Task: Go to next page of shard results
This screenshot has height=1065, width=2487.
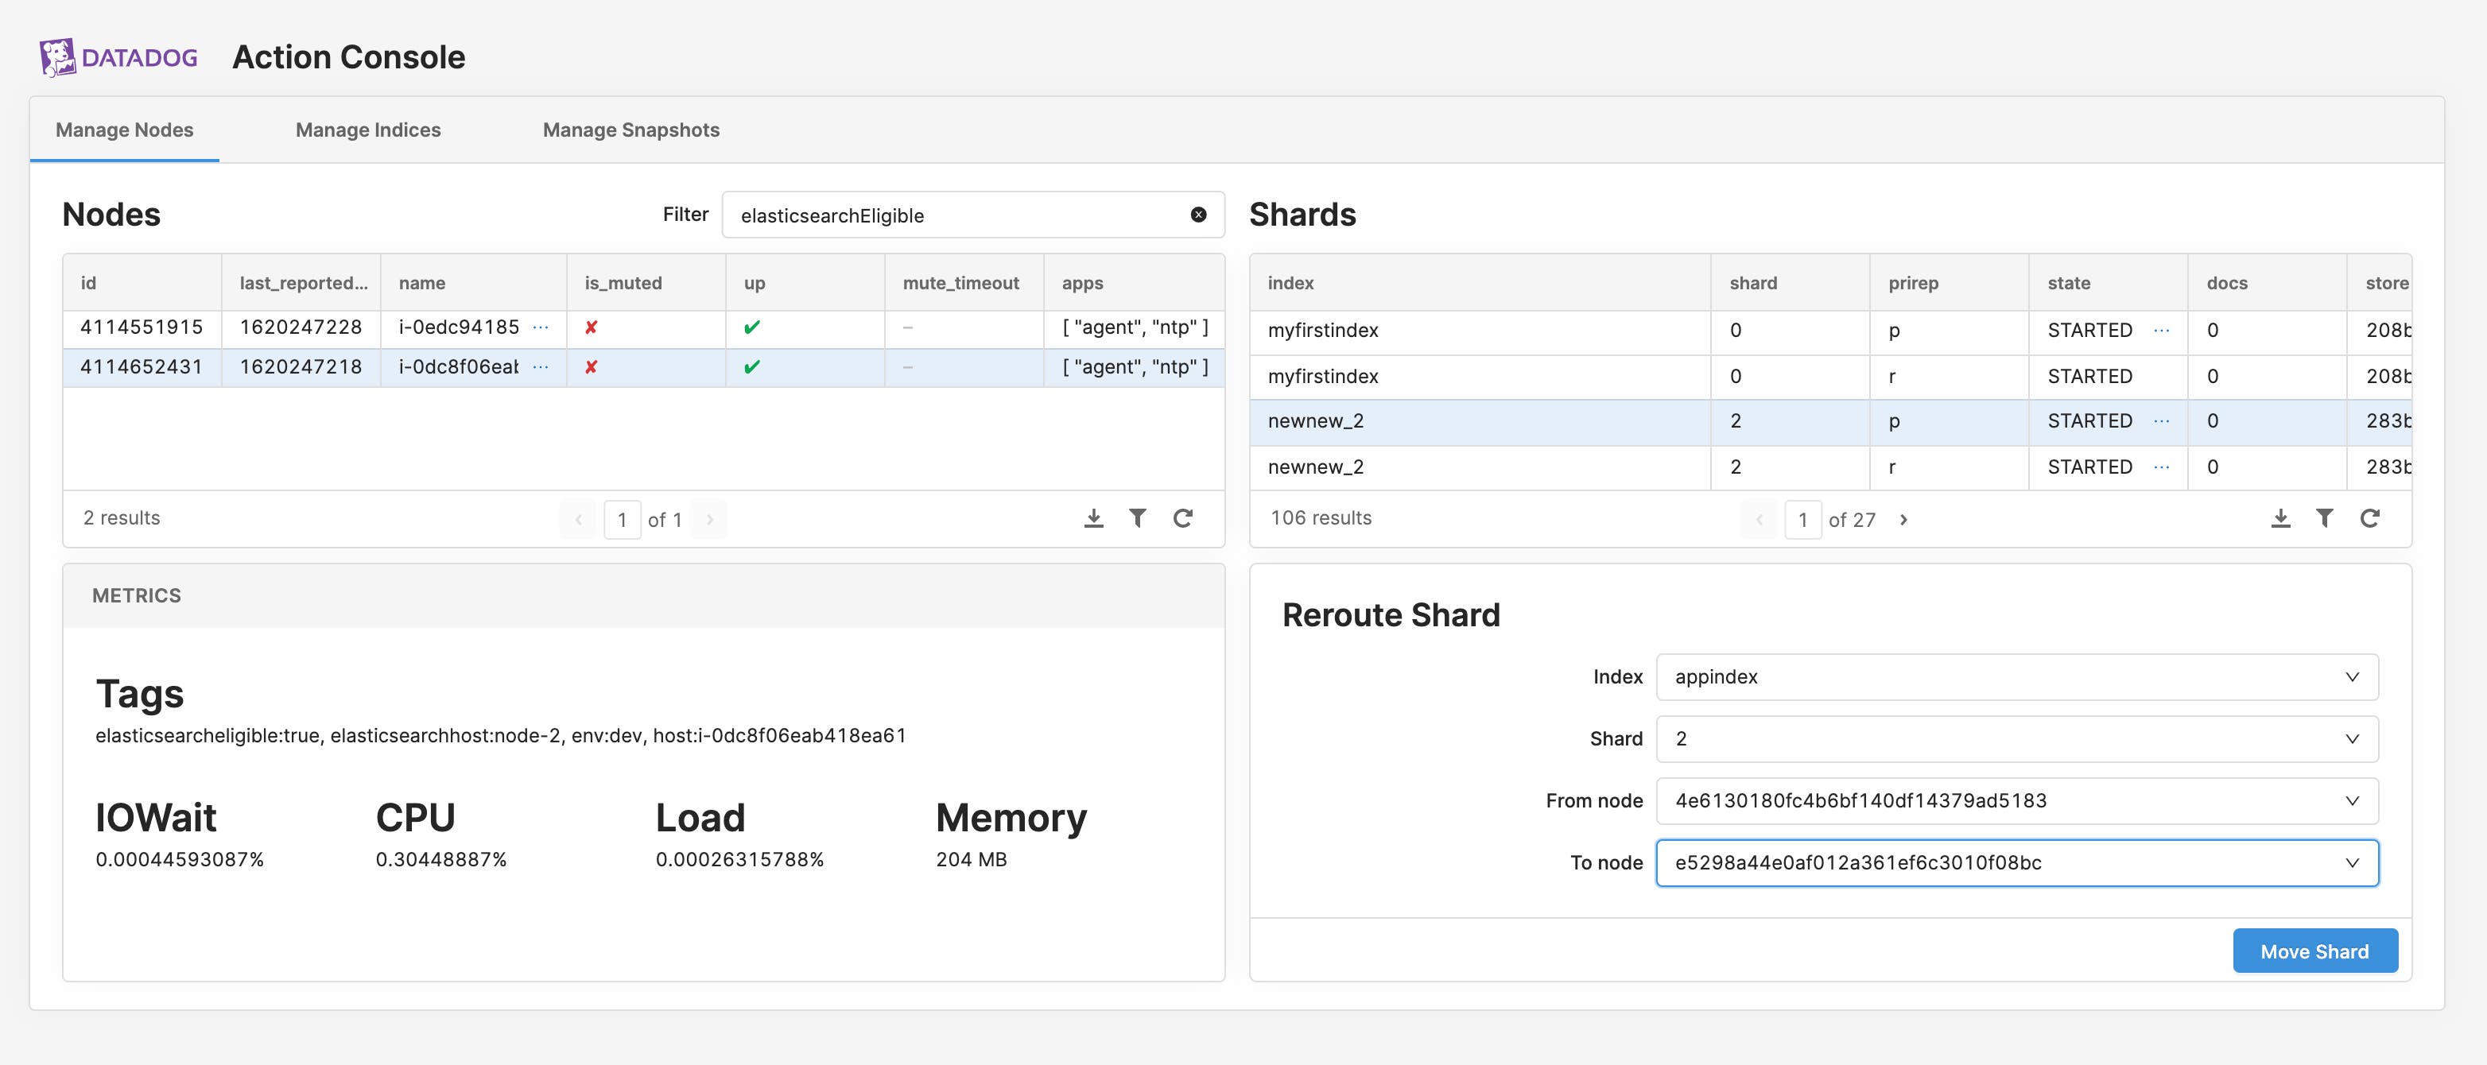Action: coord(1904,519)
